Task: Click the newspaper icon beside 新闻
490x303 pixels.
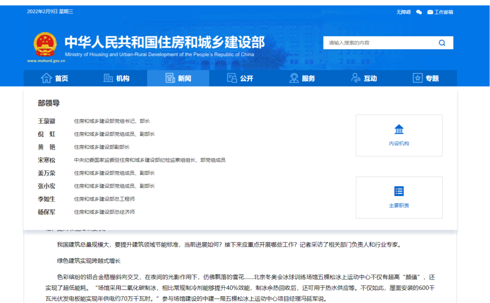Action: (170, 78)
